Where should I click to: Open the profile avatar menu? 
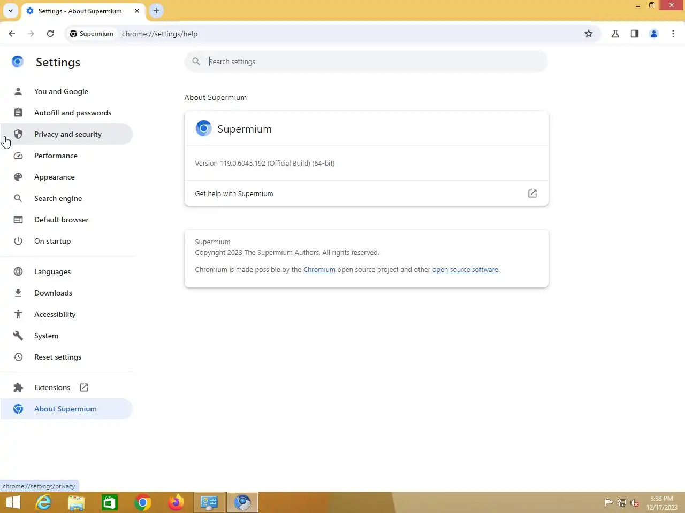point(654,34)
